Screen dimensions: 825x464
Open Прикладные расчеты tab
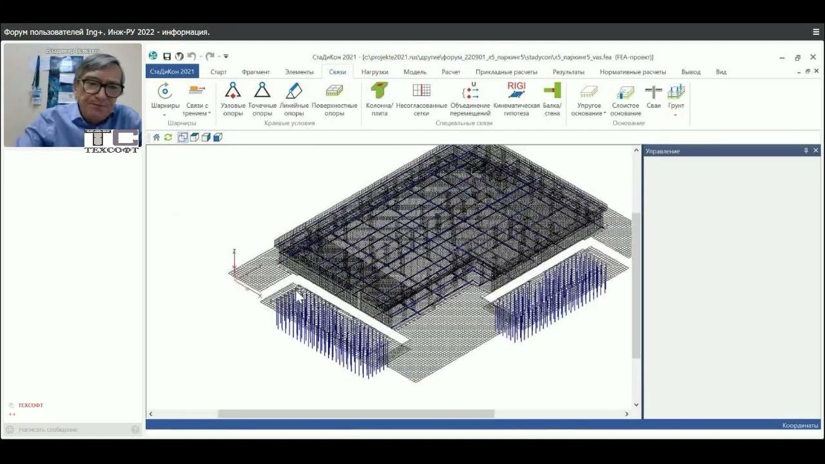507,72
